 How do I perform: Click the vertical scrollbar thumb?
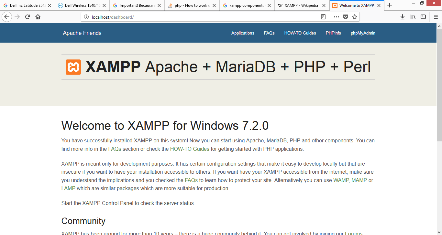pos(439,85)
